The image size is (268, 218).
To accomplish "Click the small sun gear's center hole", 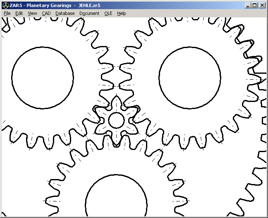I will tap(116, 121).
